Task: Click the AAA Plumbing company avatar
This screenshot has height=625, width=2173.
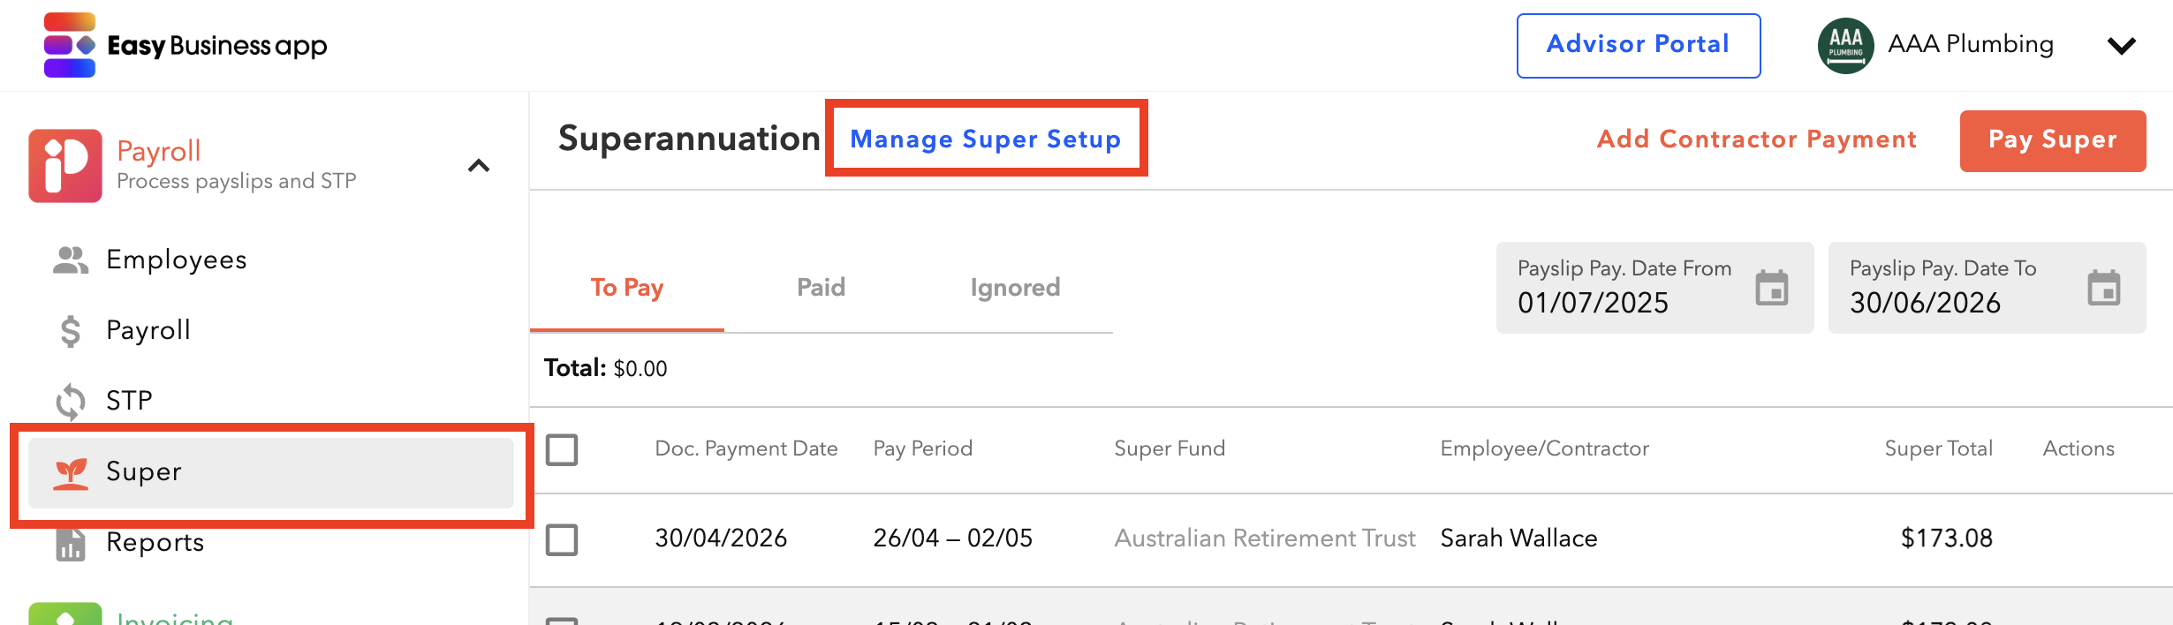Action: coord(1846,45)
